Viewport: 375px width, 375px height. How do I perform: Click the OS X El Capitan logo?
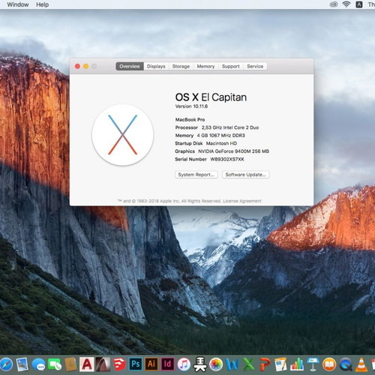123,135
